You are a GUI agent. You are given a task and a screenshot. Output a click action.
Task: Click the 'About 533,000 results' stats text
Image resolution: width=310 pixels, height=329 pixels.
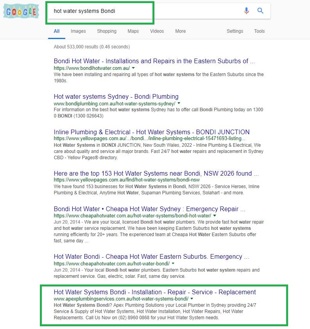click(91, 47)
